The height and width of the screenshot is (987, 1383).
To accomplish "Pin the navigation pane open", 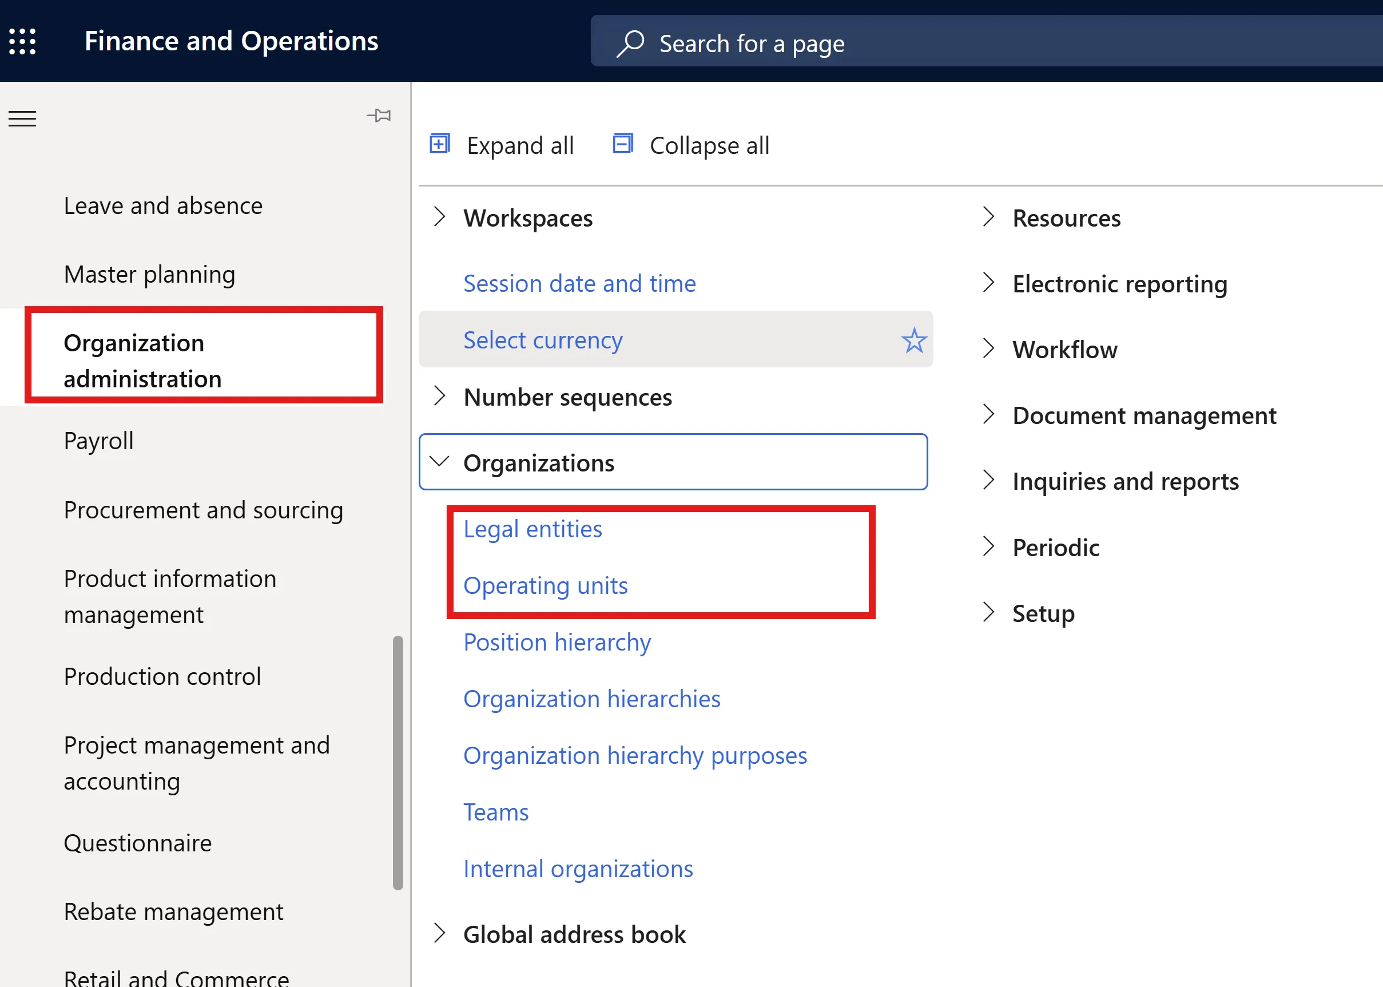I will click(x=379, y=115).
